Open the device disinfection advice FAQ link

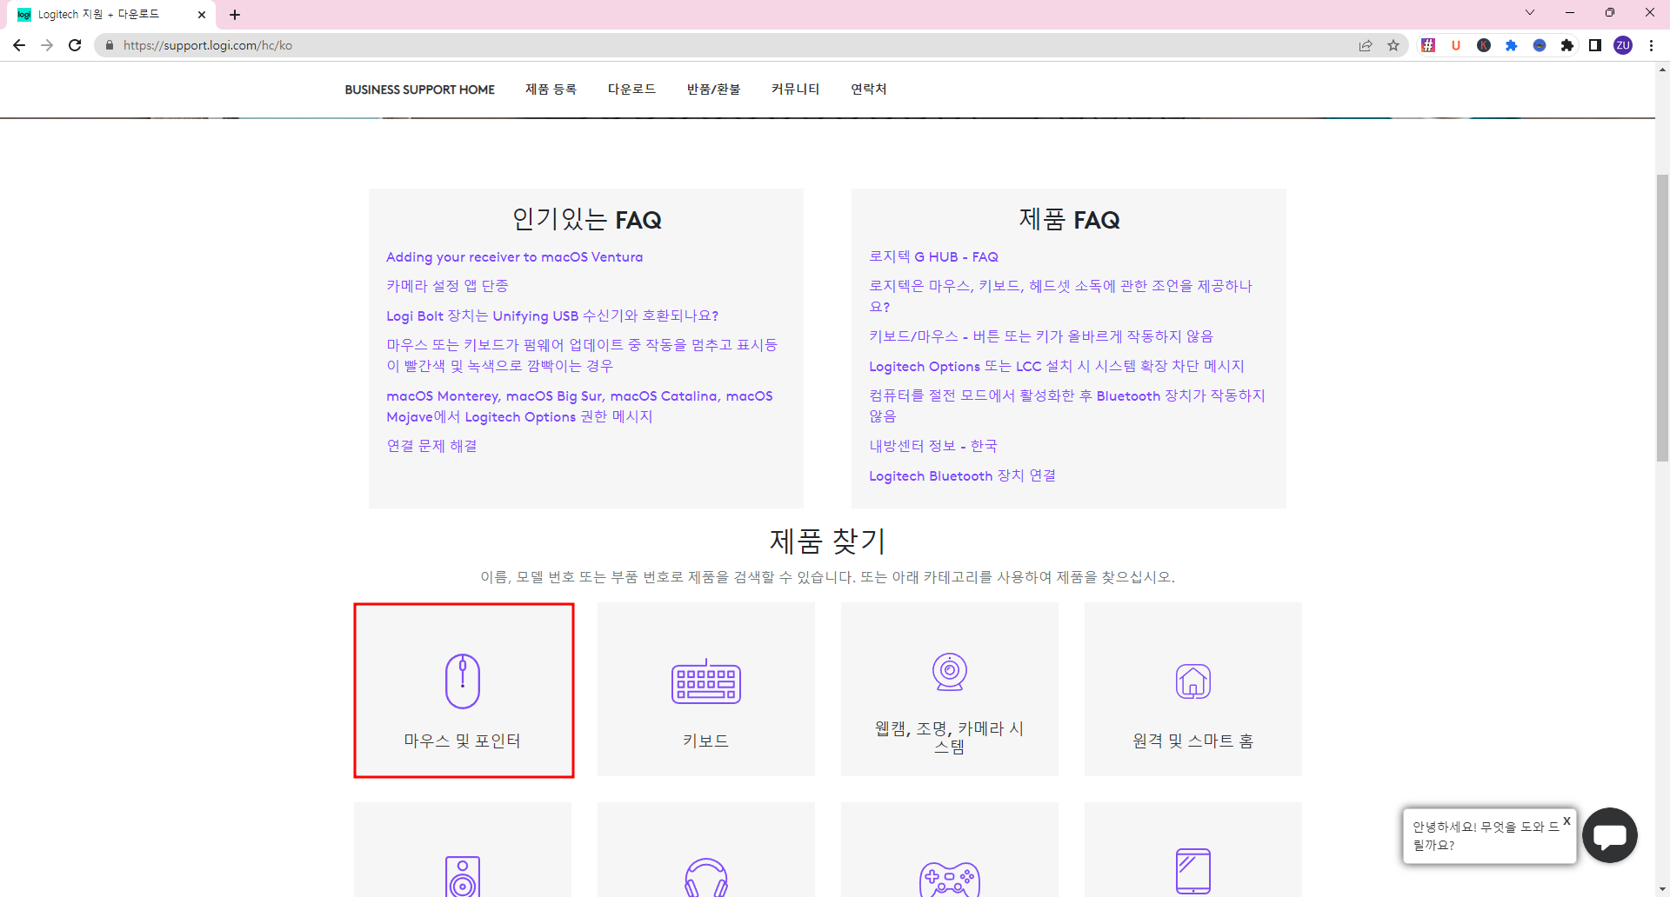click(1060, 296)
